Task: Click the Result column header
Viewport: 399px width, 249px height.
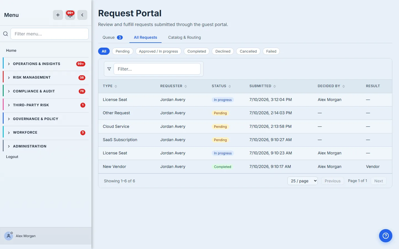Action: point(373,86)
